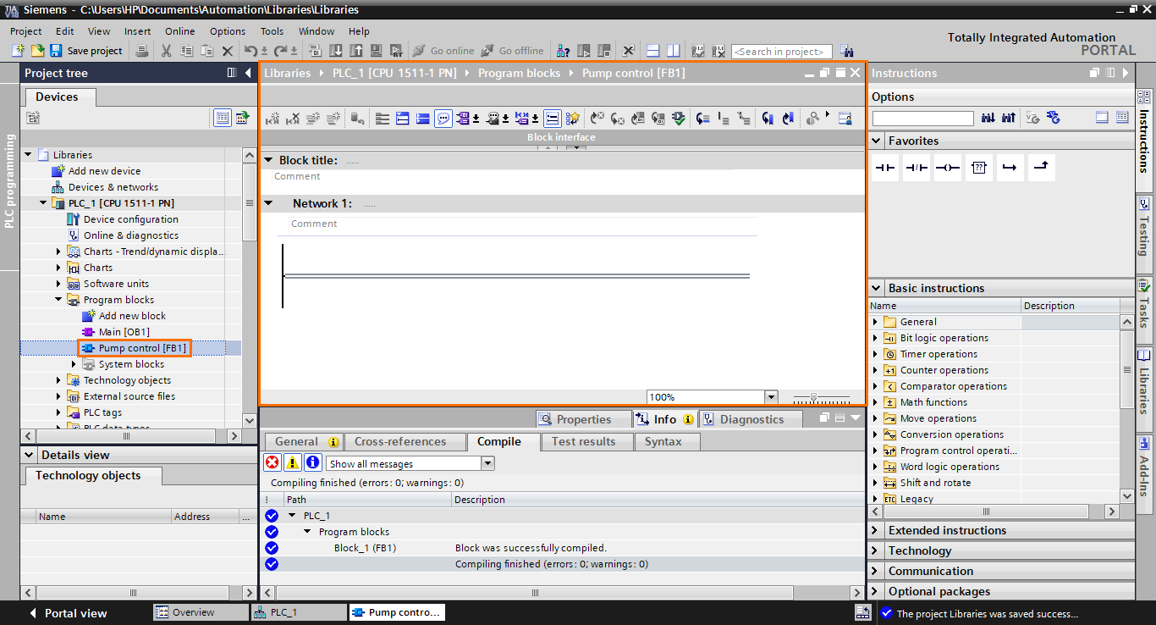
Task: Insert an output coil from Favorites
Action: point(948,167)
